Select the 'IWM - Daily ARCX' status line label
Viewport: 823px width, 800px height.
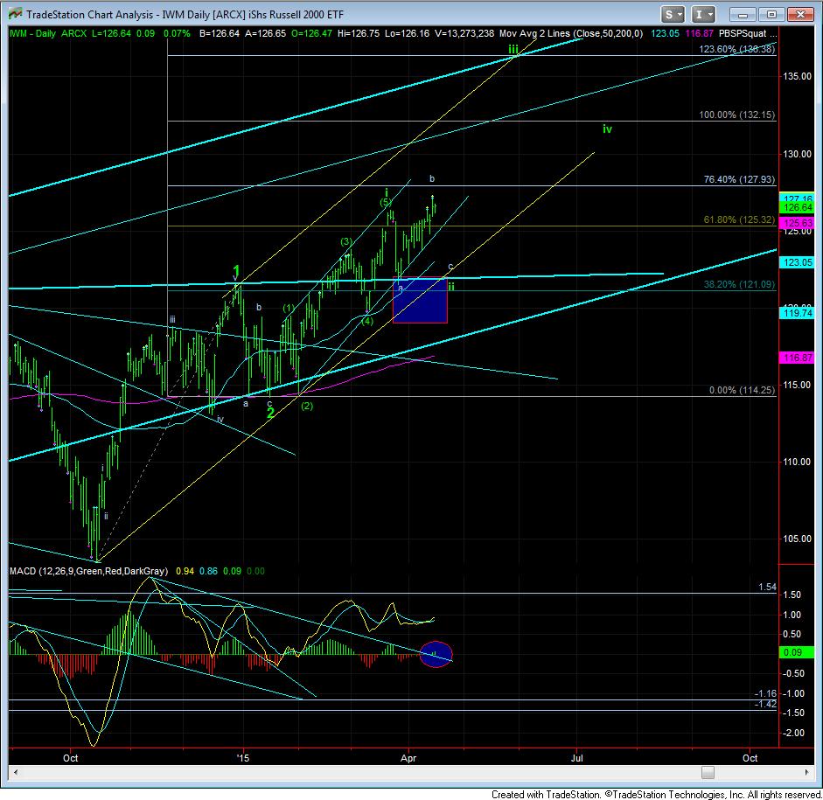(x=48, y=33)
